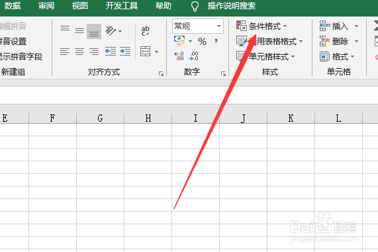Align text left
This screenshot has height=252, width=378.
tap(65, 52)
